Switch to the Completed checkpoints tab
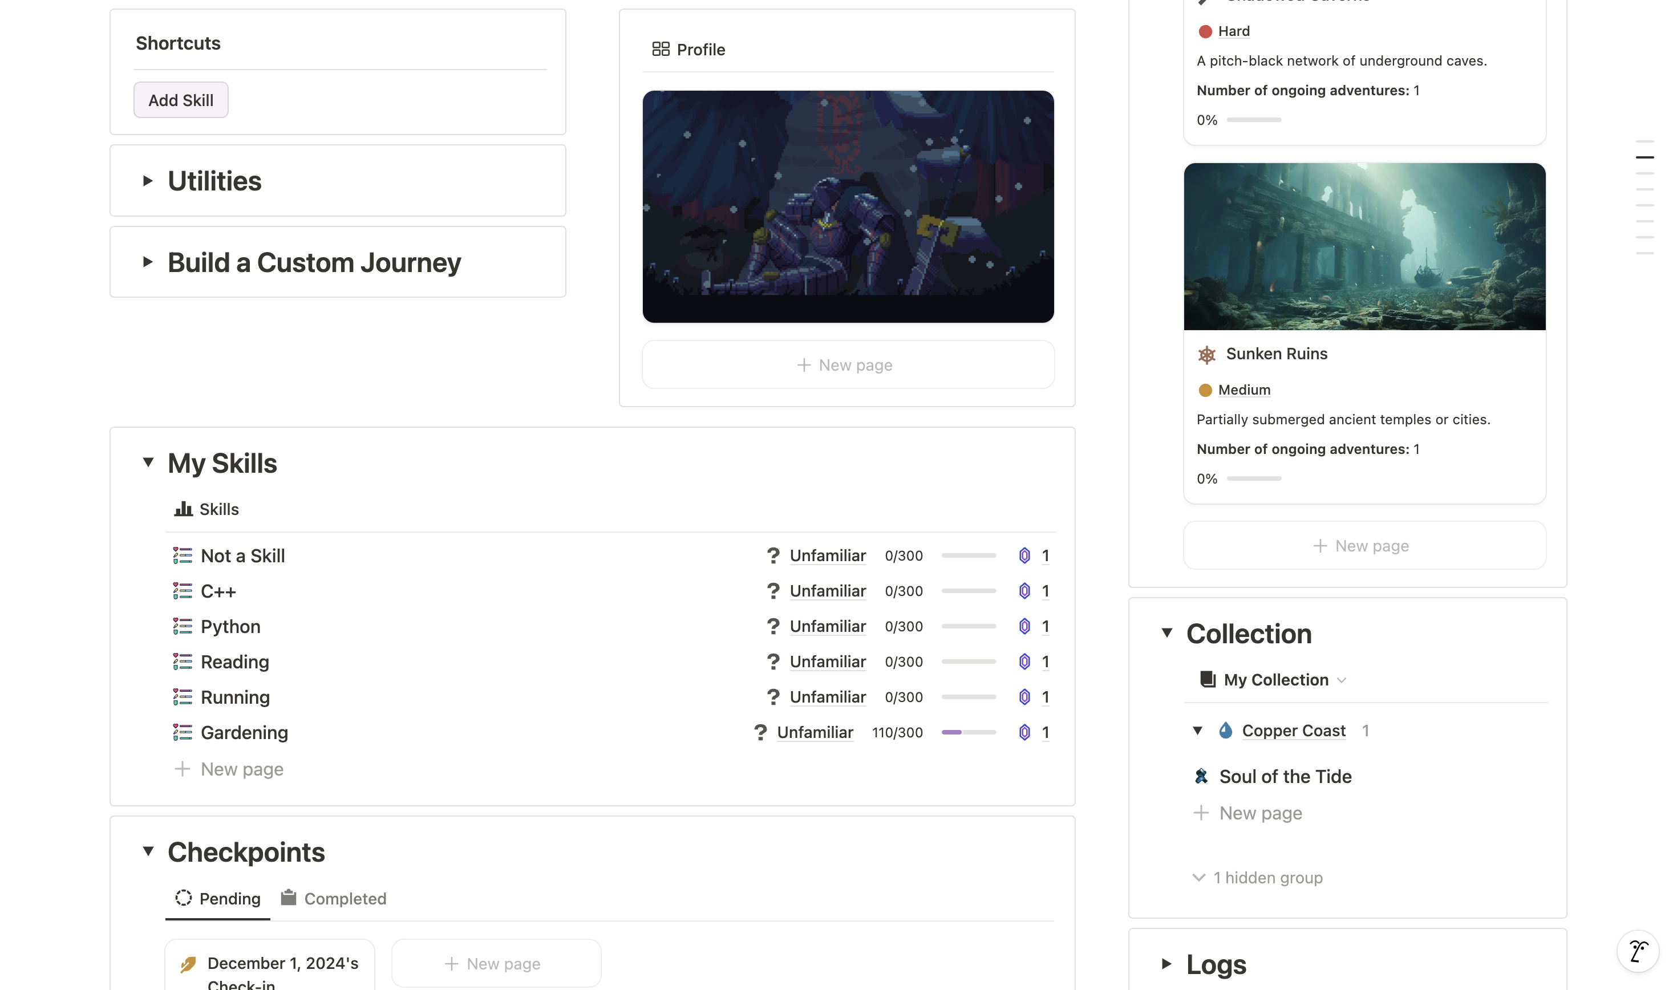1677x990 pixels. click(334, 899)
